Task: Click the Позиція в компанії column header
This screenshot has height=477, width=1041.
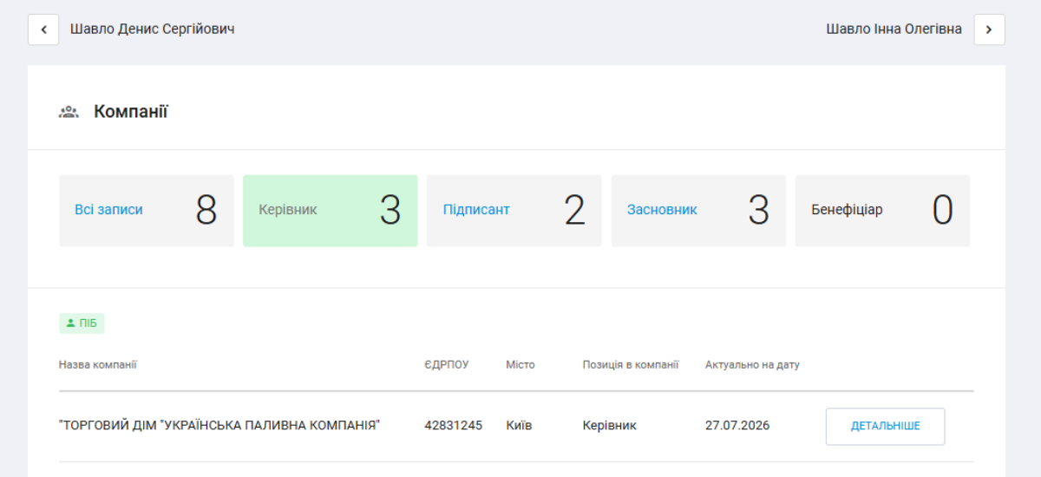Action: (x=631, y=365)
